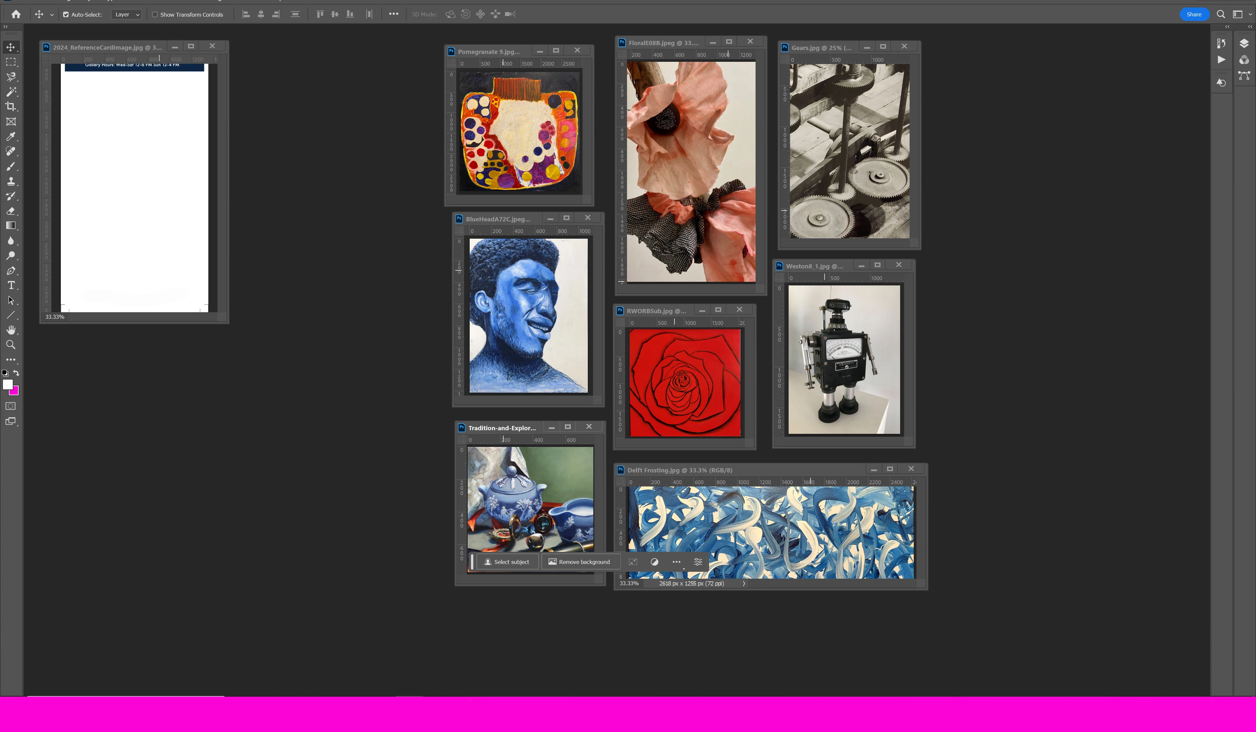The width and height of the screenshot is (1256, 732).
Task: Activate the Gears.jpg document title bar
Action: (821, 48)
